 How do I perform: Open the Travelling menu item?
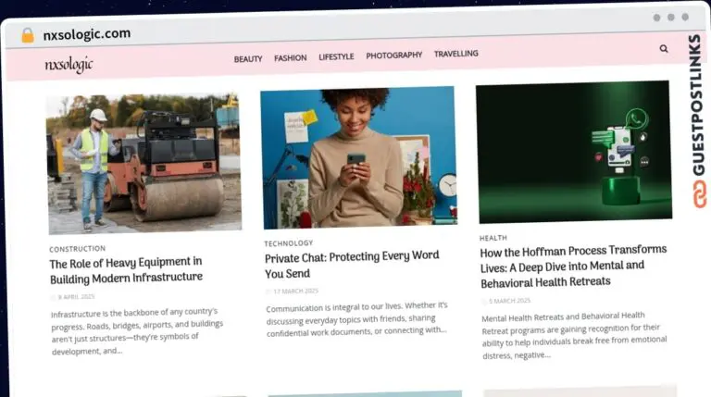[456, 54]
